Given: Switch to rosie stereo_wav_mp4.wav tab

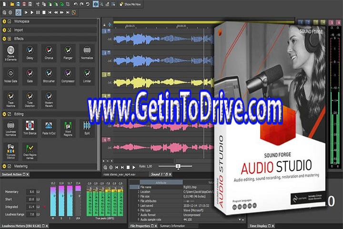Looking at the screenshot, I should click(120, 175).
